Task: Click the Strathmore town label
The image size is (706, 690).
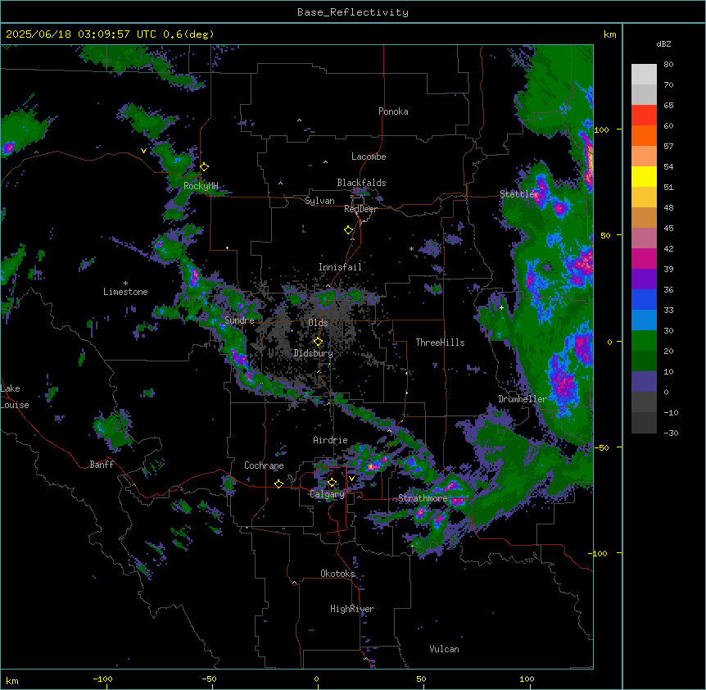Action: point(423,498)
